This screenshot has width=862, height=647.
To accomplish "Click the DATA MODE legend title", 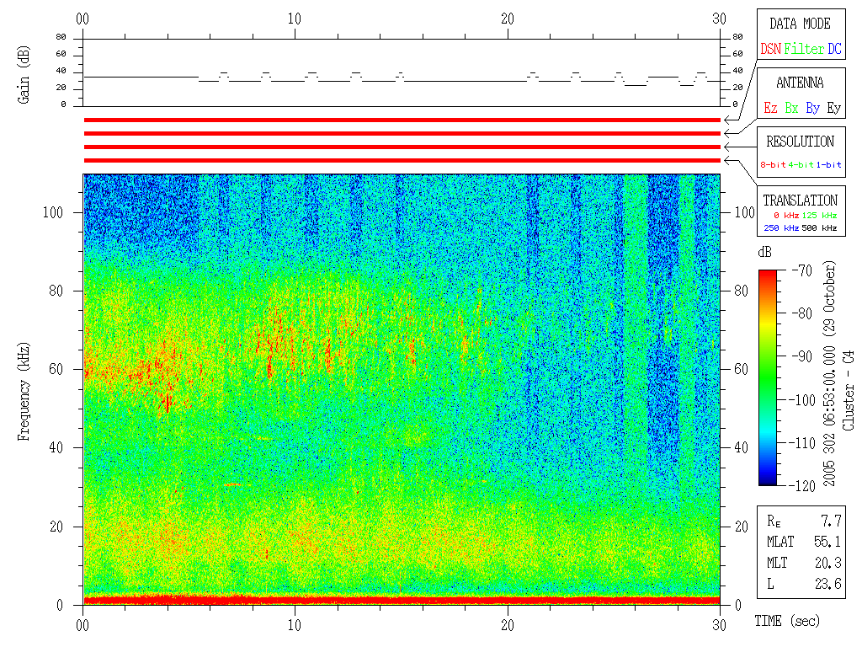I will 800,24.
